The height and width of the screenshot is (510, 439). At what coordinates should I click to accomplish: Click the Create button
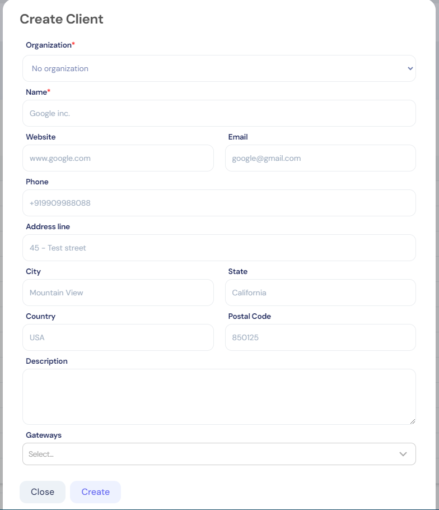(x=95, y=492)
